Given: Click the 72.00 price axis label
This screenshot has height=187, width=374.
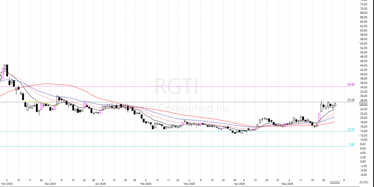Looking at the screenshot, I should [363, 4].
